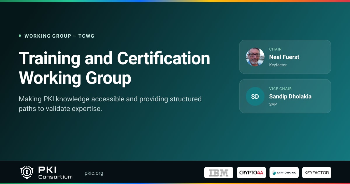This screenshot has height=184, width=350.
Task: Click the description starting Making PKI knowledge
Action: click(110, 104)
